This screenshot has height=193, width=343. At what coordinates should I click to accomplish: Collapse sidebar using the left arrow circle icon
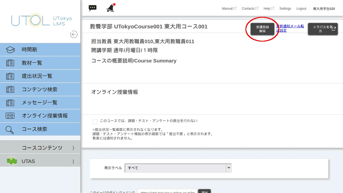click(x=74, y=34)
